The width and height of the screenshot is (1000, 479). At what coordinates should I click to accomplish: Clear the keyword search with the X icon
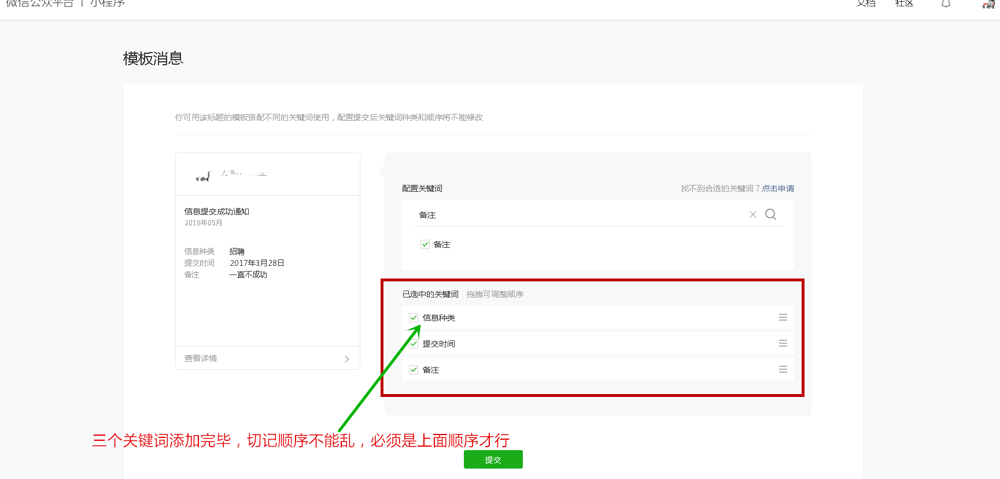tap(752, 214)
